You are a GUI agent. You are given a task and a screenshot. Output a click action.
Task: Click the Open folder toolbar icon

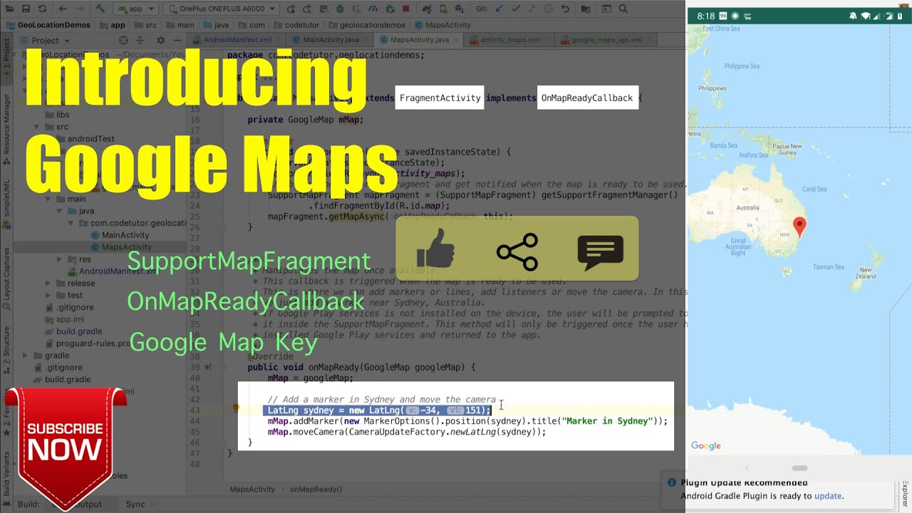(x=9, y=9)
